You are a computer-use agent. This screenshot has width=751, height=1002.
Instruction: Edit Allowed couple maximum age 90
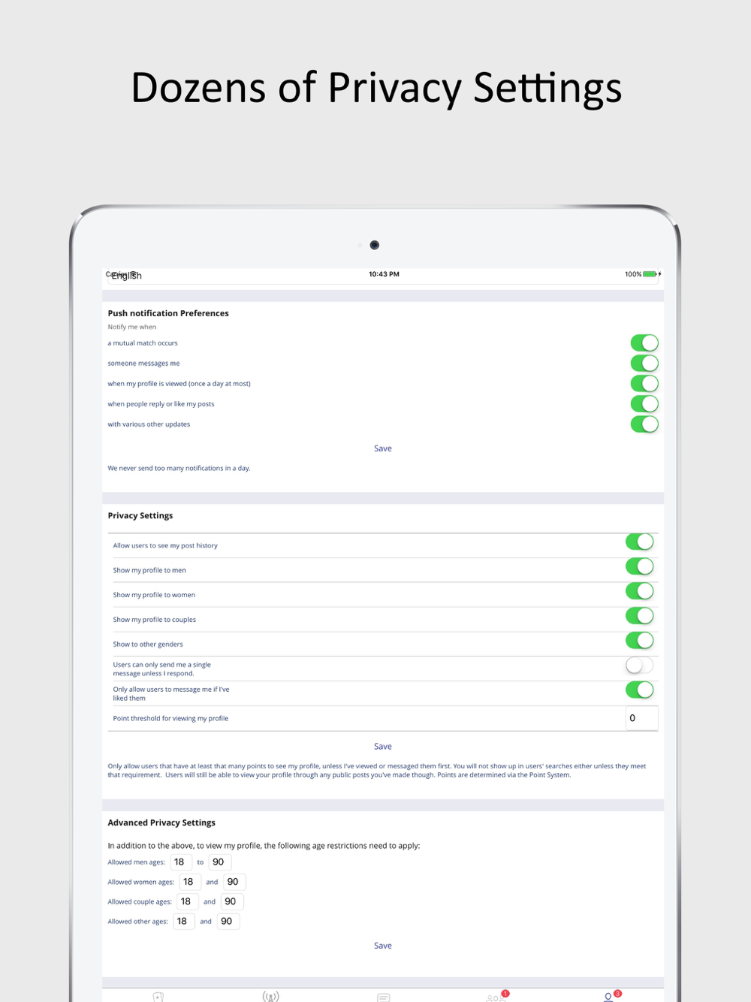point(232,901)
